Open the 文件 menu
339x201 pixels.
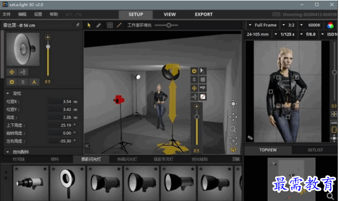tap(6, 15)
